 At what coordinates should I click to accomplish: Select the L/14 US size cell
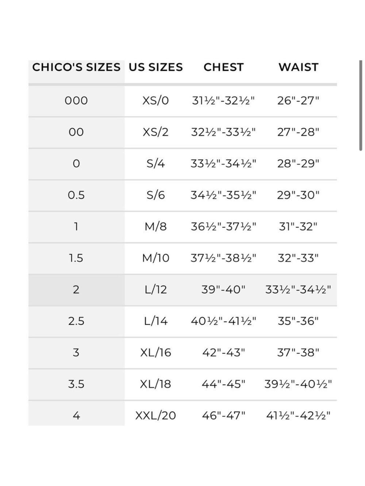pyautogui.click(x=156, y=321)
